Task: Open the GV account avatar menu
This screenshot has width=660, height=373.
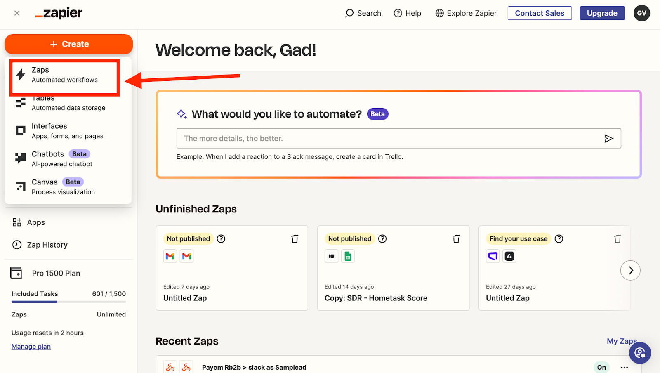Action: tap(642, 13)
